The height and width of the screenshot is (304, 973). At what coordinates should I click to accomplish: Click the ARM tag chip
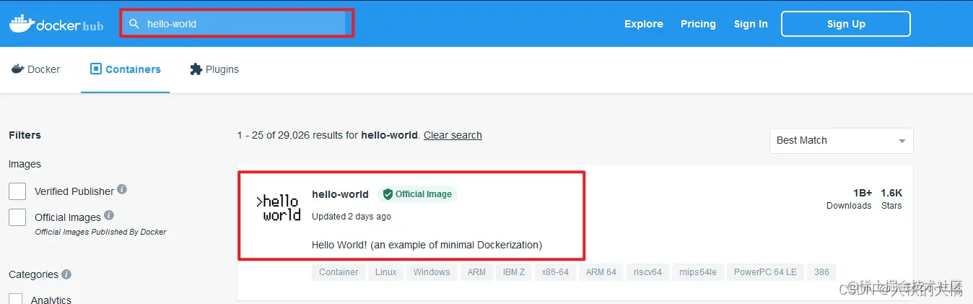[476, 272]
